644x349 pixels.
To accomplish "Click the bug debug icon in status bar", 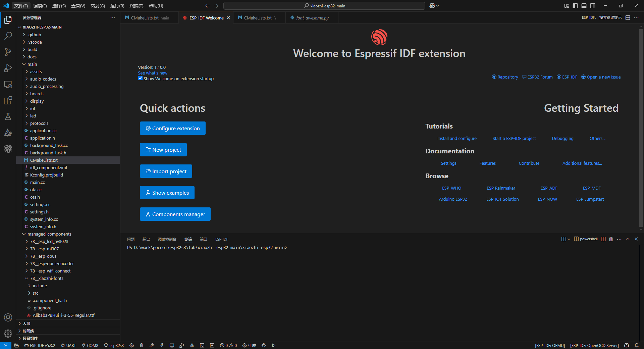I will coord(264,345).
